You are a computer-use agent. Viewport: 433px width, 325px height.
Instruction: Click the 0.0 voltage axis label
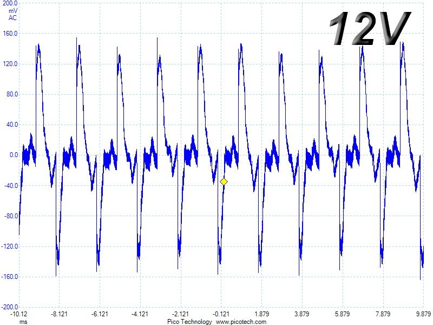tap(14, 155)
